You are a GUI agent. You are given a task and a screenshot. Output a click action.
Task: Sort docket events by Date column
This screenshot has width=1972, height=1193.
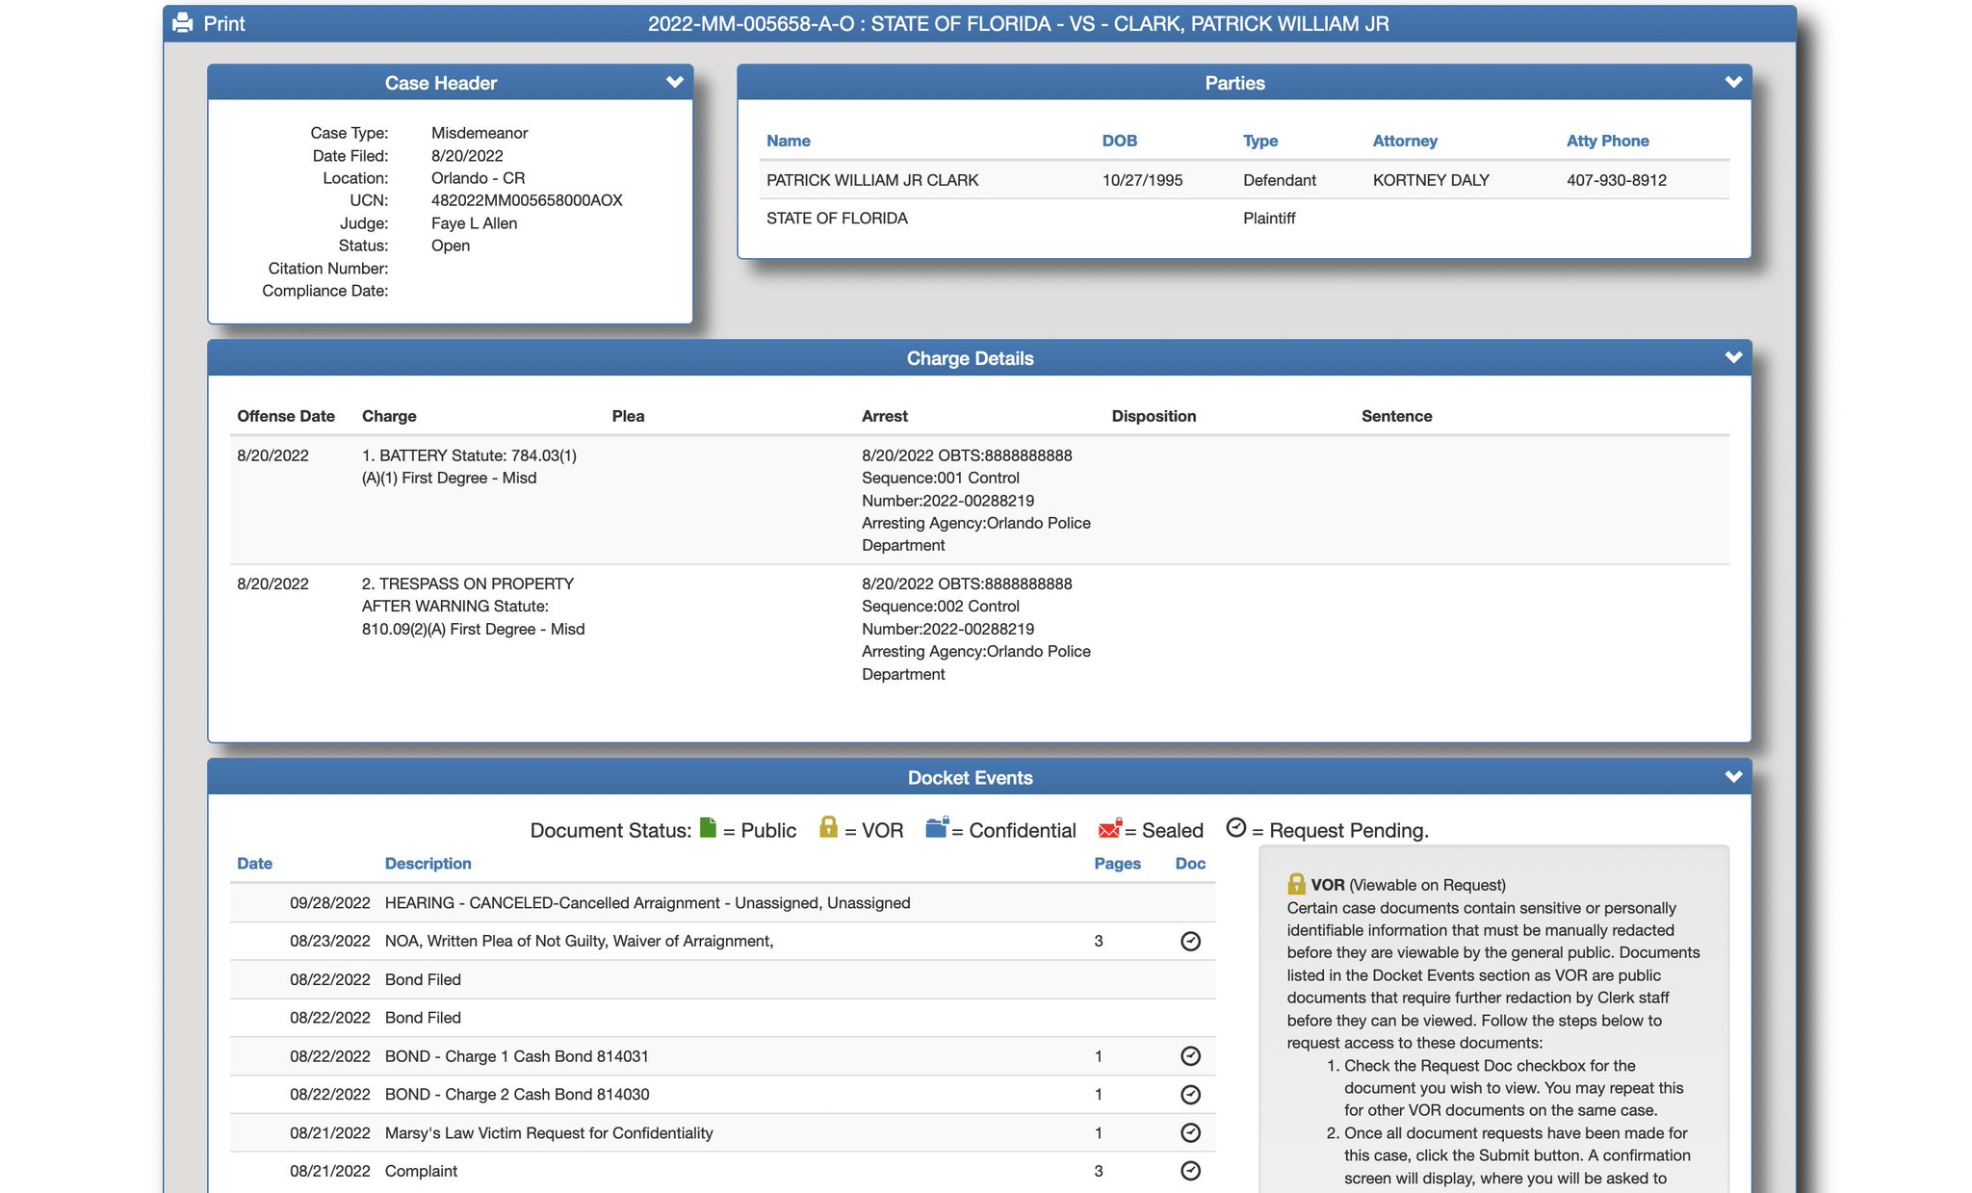coord(254,864)
